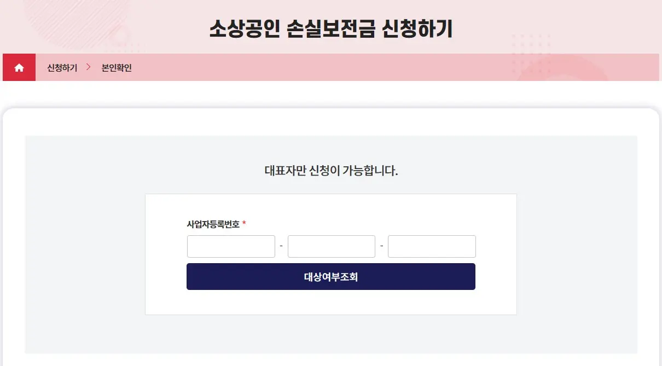Click the first dash between number fields

point(281,246)
